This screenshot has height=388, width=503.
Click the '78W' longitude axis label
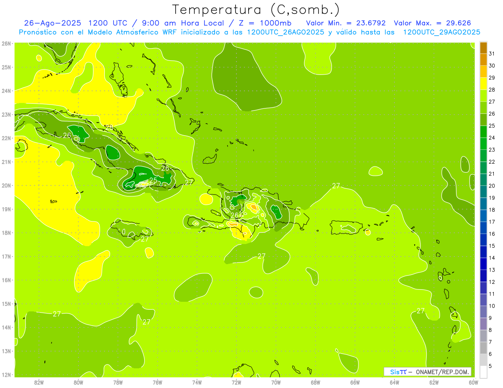pos(118,382)
